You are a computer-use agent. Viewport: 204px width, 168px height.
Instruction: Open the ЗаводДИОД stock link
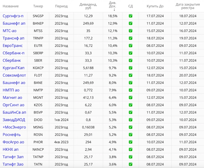(14, 120)
